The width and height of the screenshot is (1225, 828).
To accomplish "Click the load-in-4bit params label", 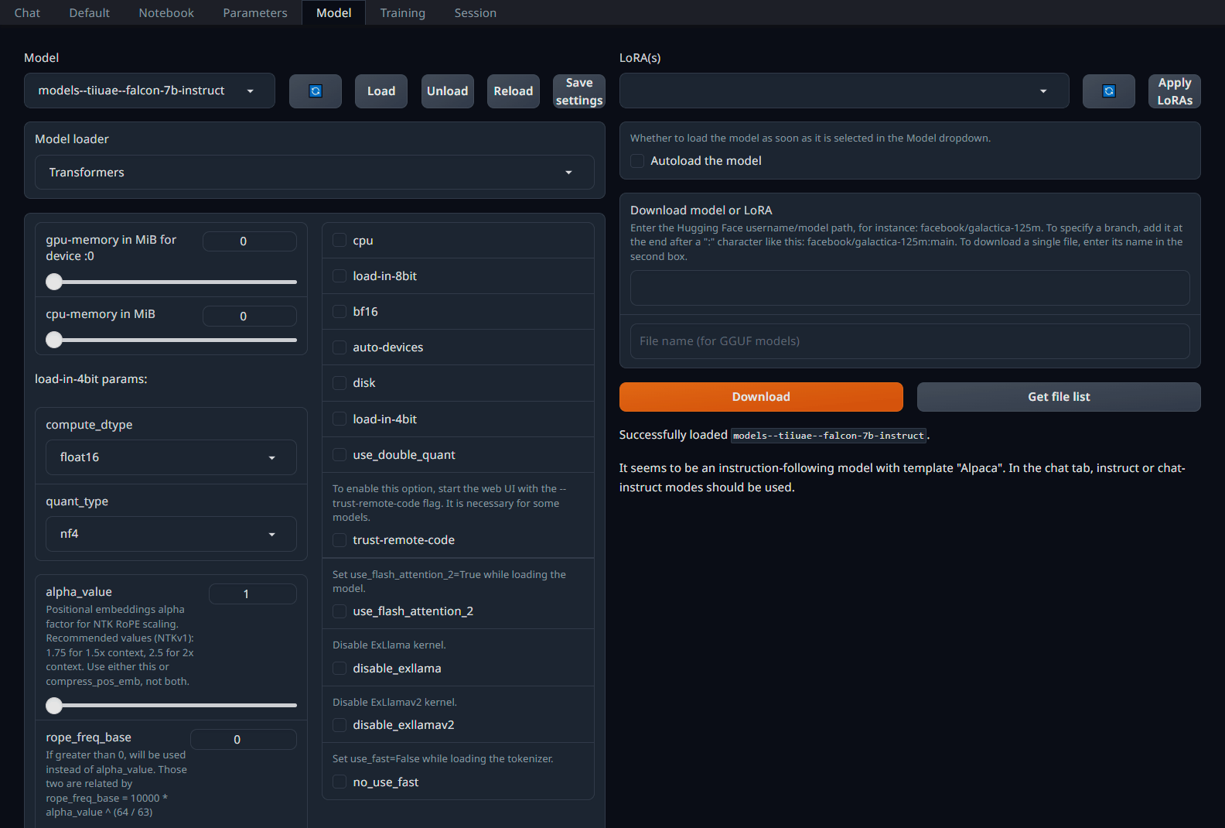I will pyautogui.click(x=91, y=379).
